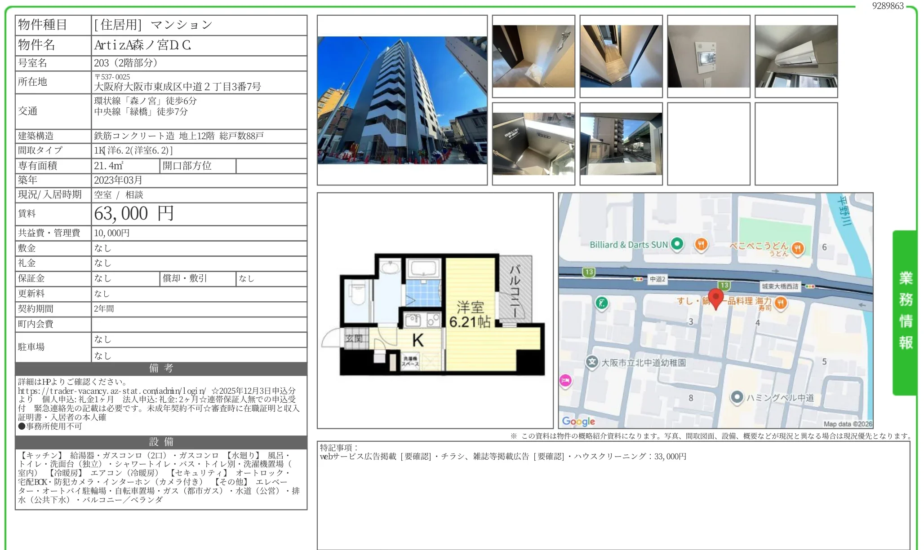Select the green sports pin below Route 13
Screen dimensions: 924x550
coord(601,303)
